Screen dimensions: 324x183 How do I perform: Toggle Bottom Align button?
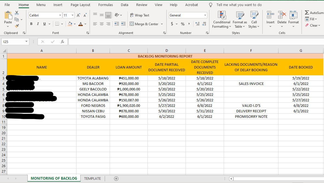tap(108, 15)
